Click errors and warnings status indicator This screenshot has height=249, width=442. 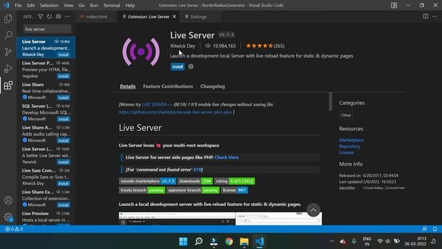tap(14, 229)
